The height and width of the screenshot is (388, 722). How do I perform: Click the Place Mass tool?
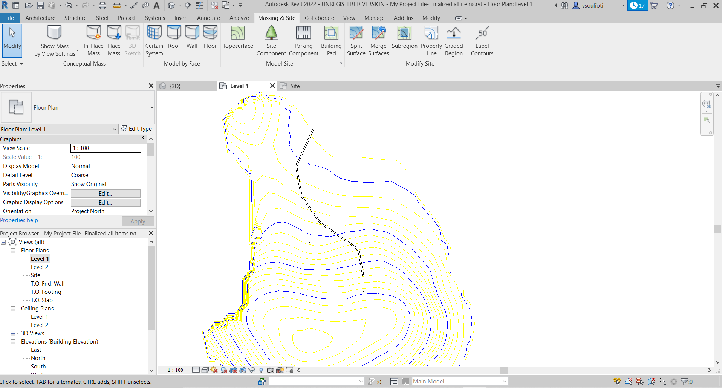coord(114,41)
